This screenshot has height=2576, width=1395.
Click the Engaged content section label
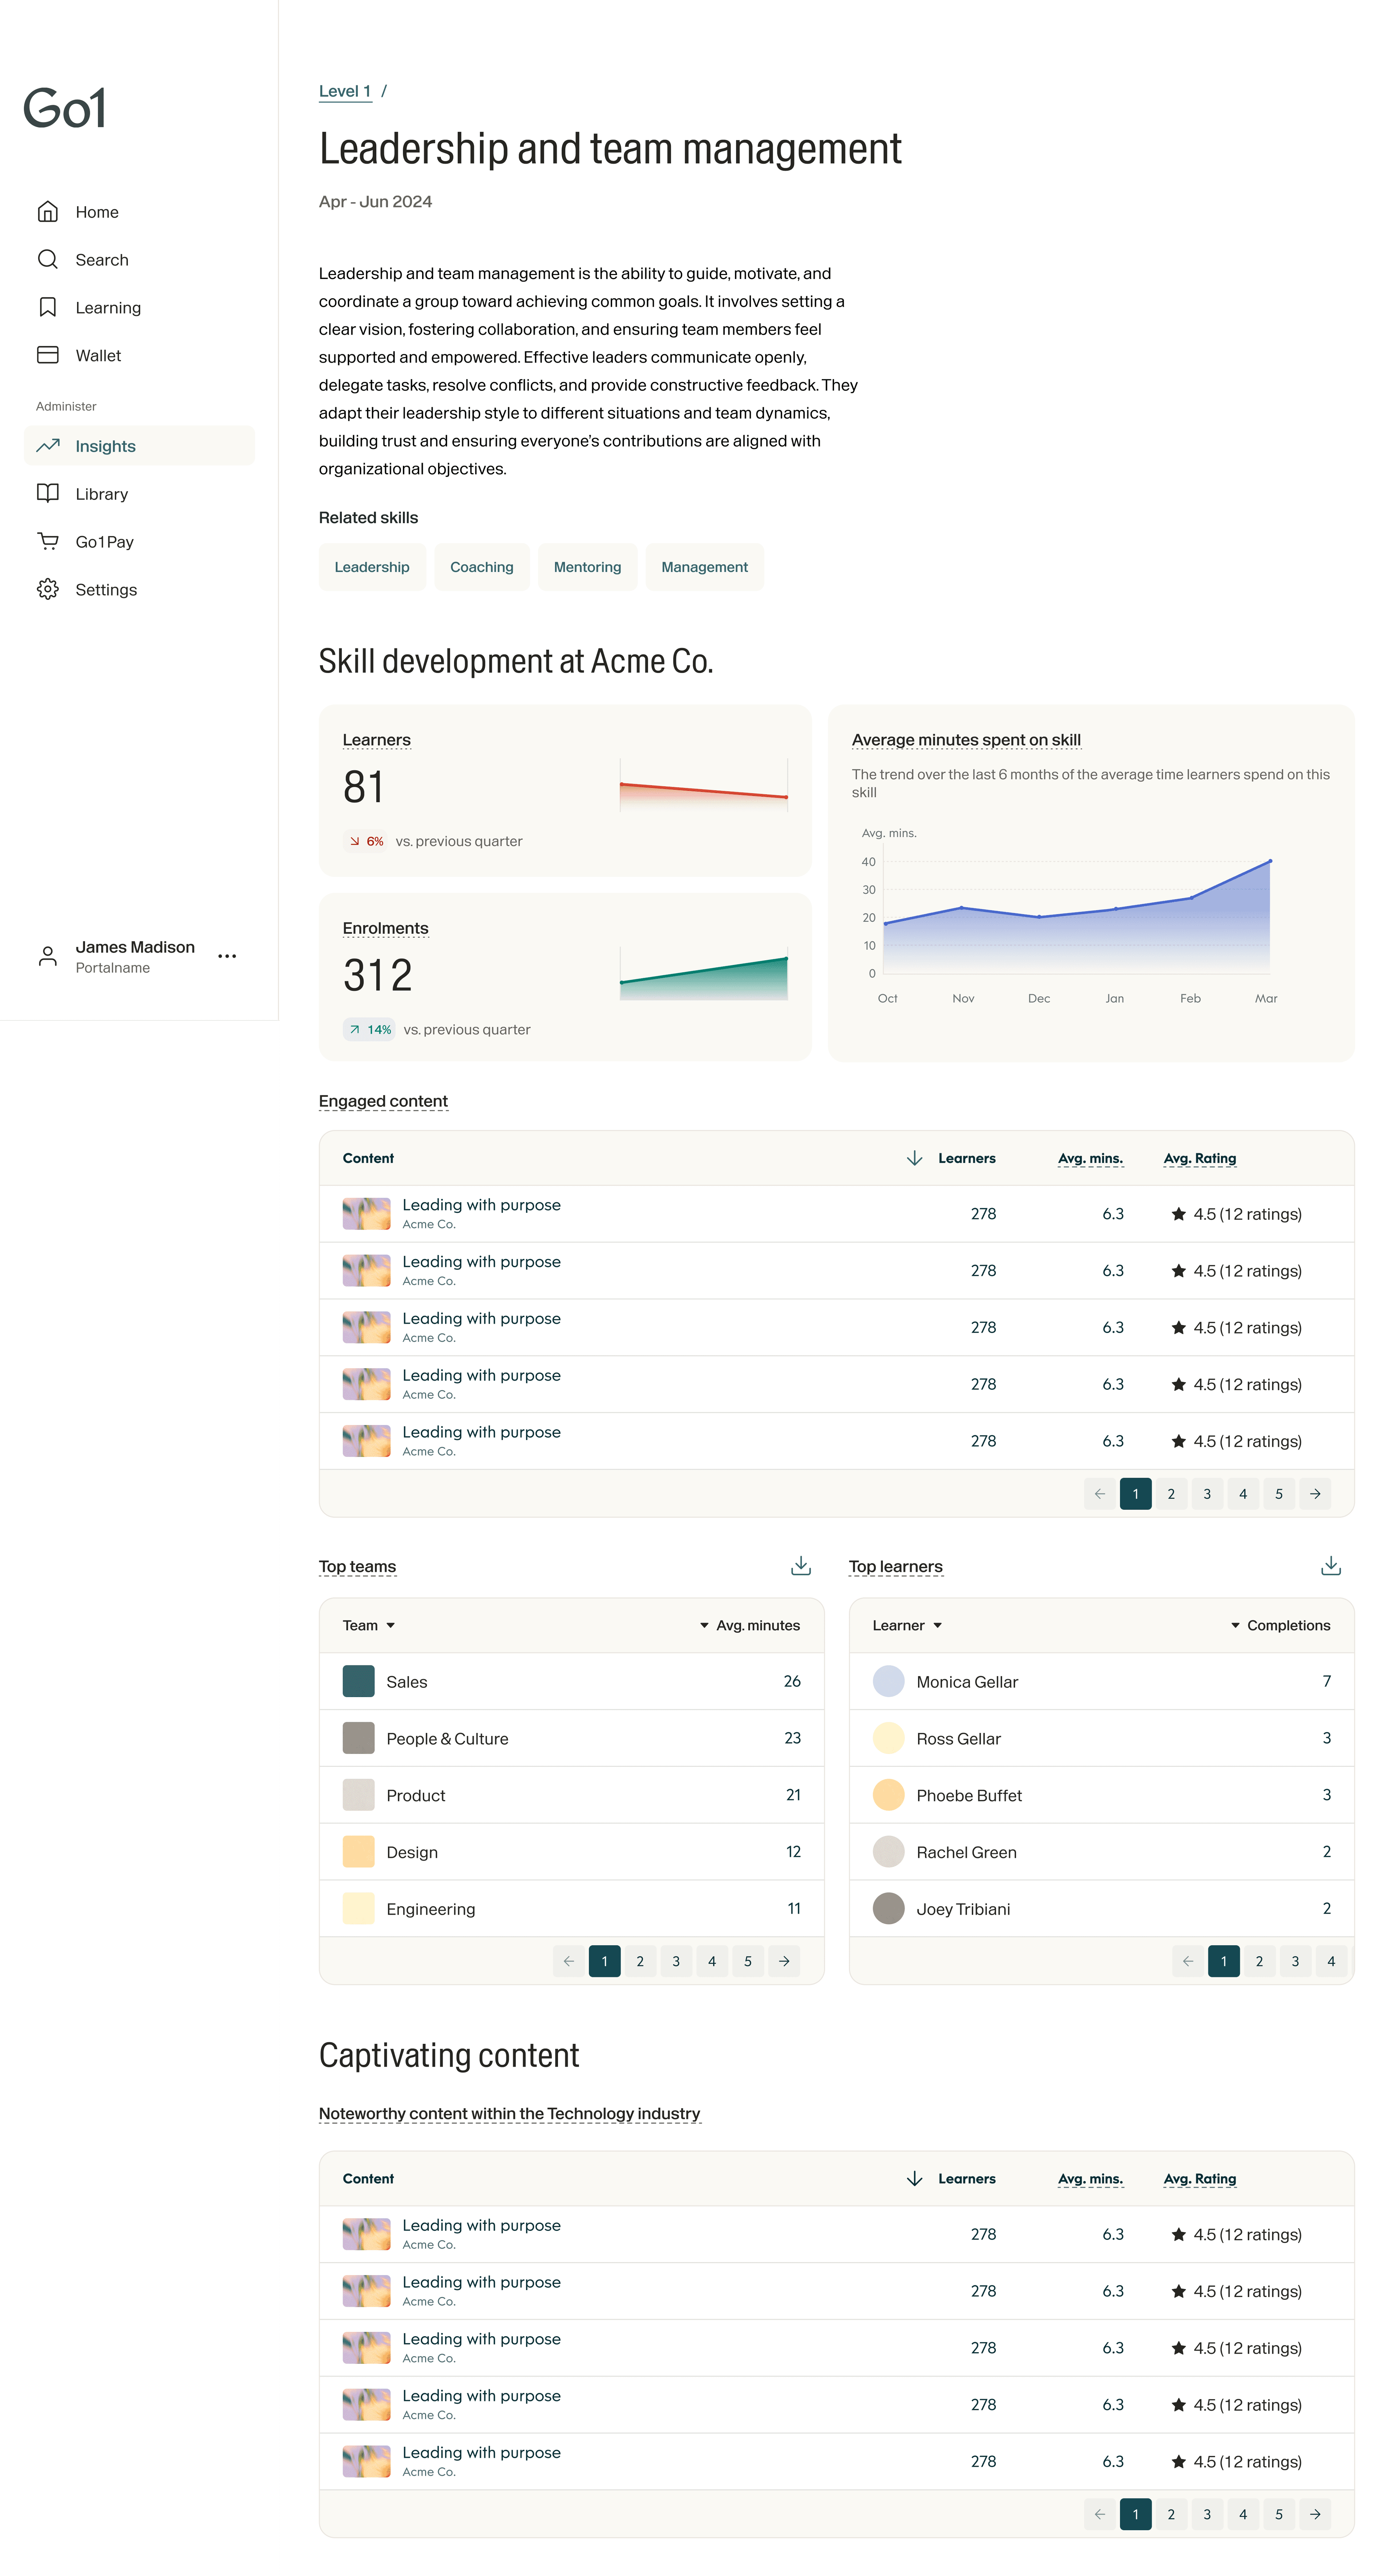tap(383, 1101)
